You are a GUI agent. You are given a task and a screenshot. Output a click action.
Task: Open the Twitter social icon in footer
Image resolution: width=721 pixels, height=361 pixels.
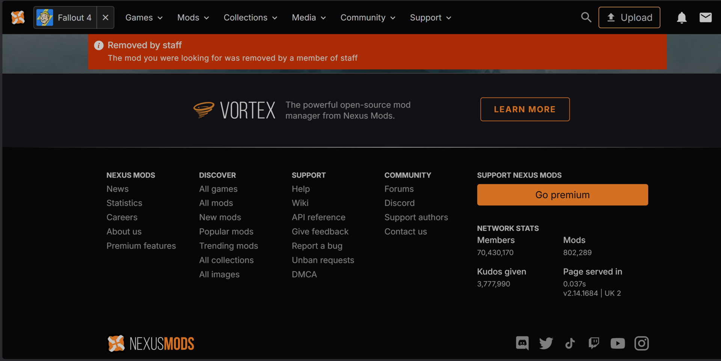pyautogui.click(x=546, y=343)
